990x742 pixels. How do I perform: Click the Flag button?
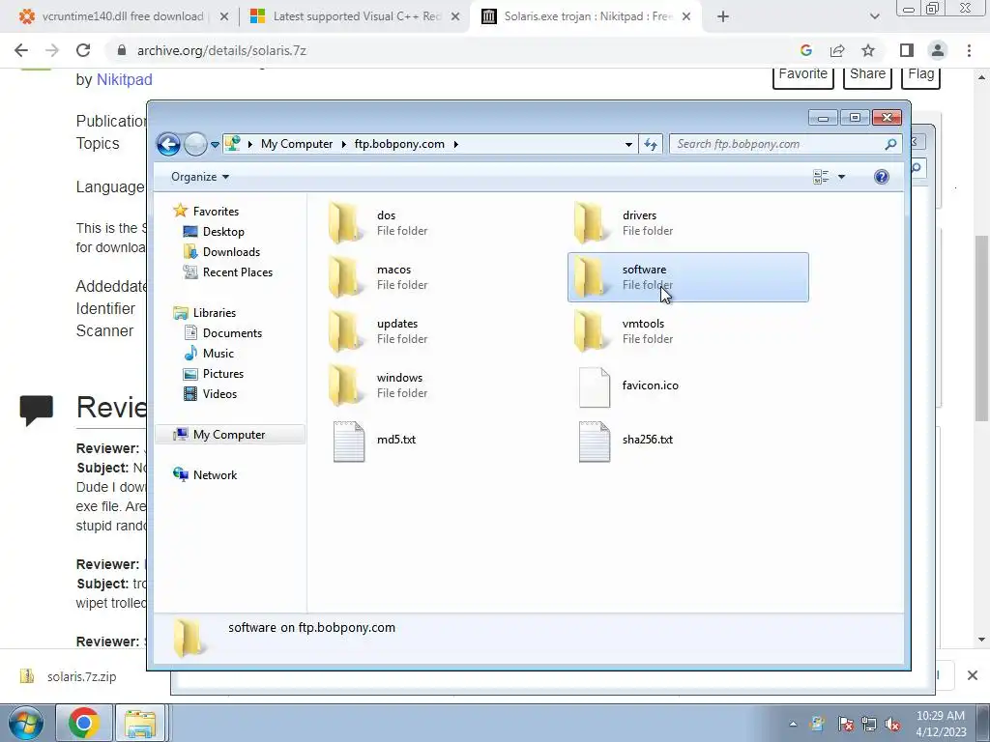[x=920, y=74]
